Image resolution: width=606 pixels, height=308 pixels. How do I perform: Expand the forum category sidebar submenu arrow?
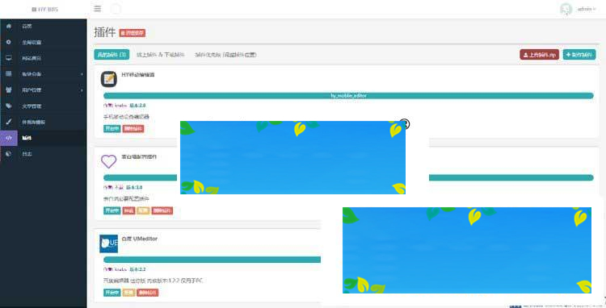82,74
